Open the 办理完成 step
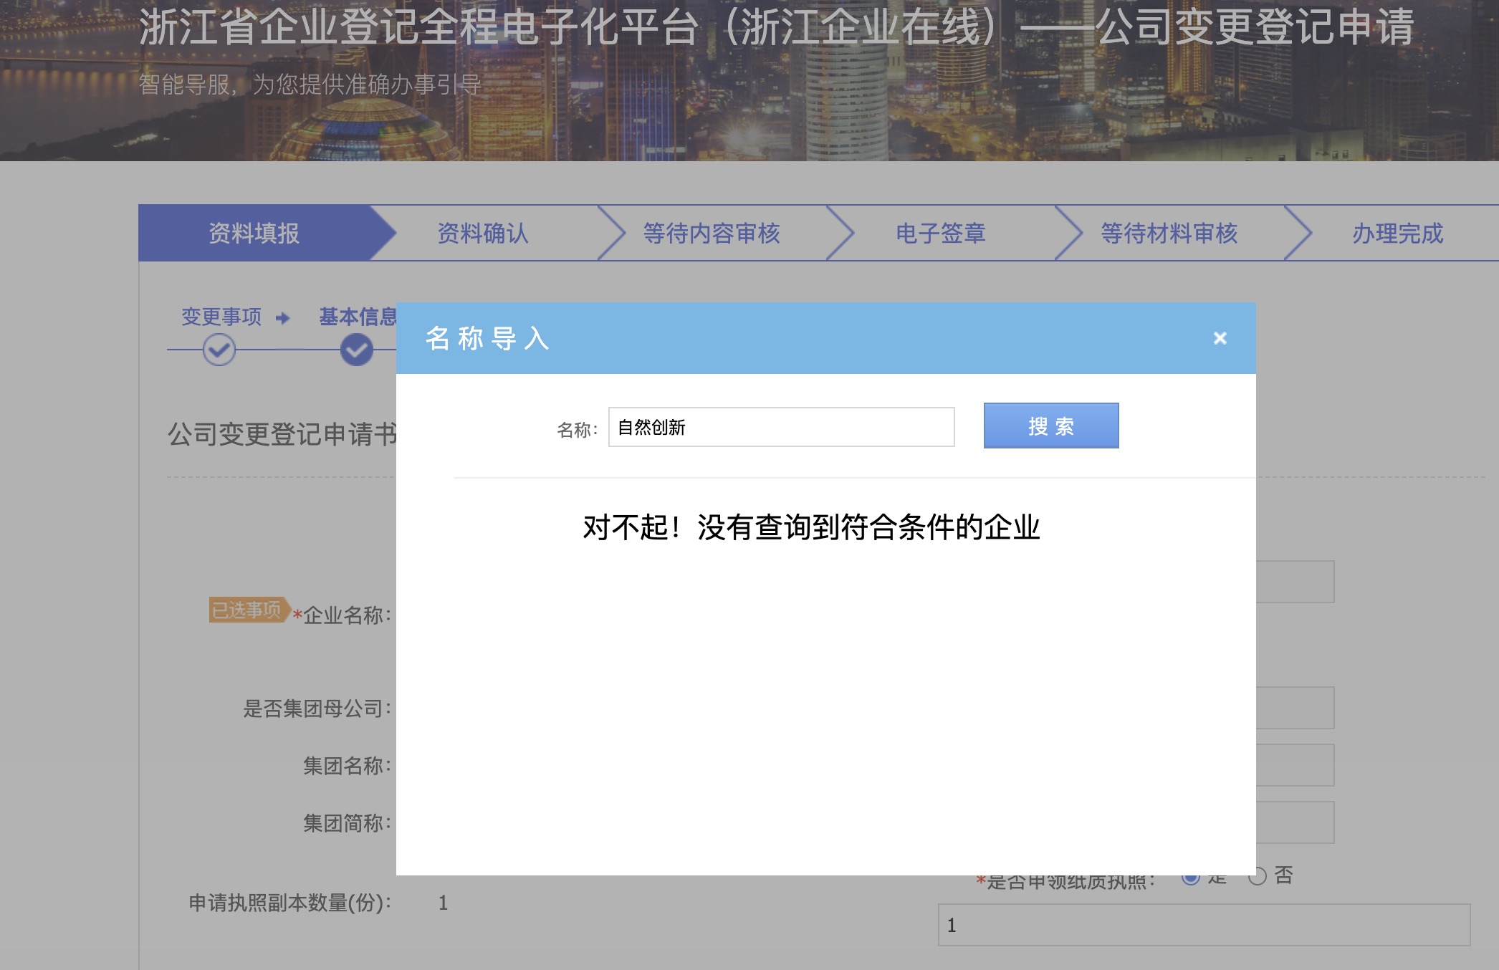The width and height of the screenshot is (1499, 970). pyautogui.click(x=1397, y=234)
